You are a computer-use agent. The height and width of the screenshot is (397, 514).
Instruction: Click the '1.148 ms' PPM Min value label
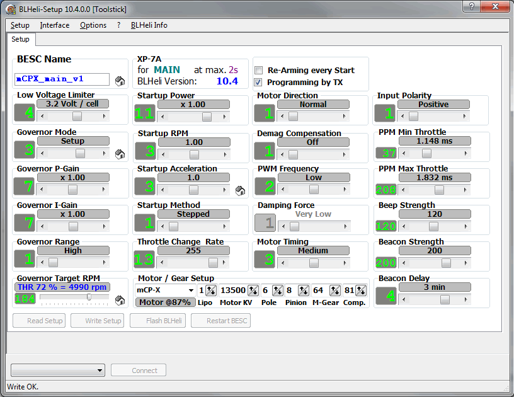click(x=435, y=141)
